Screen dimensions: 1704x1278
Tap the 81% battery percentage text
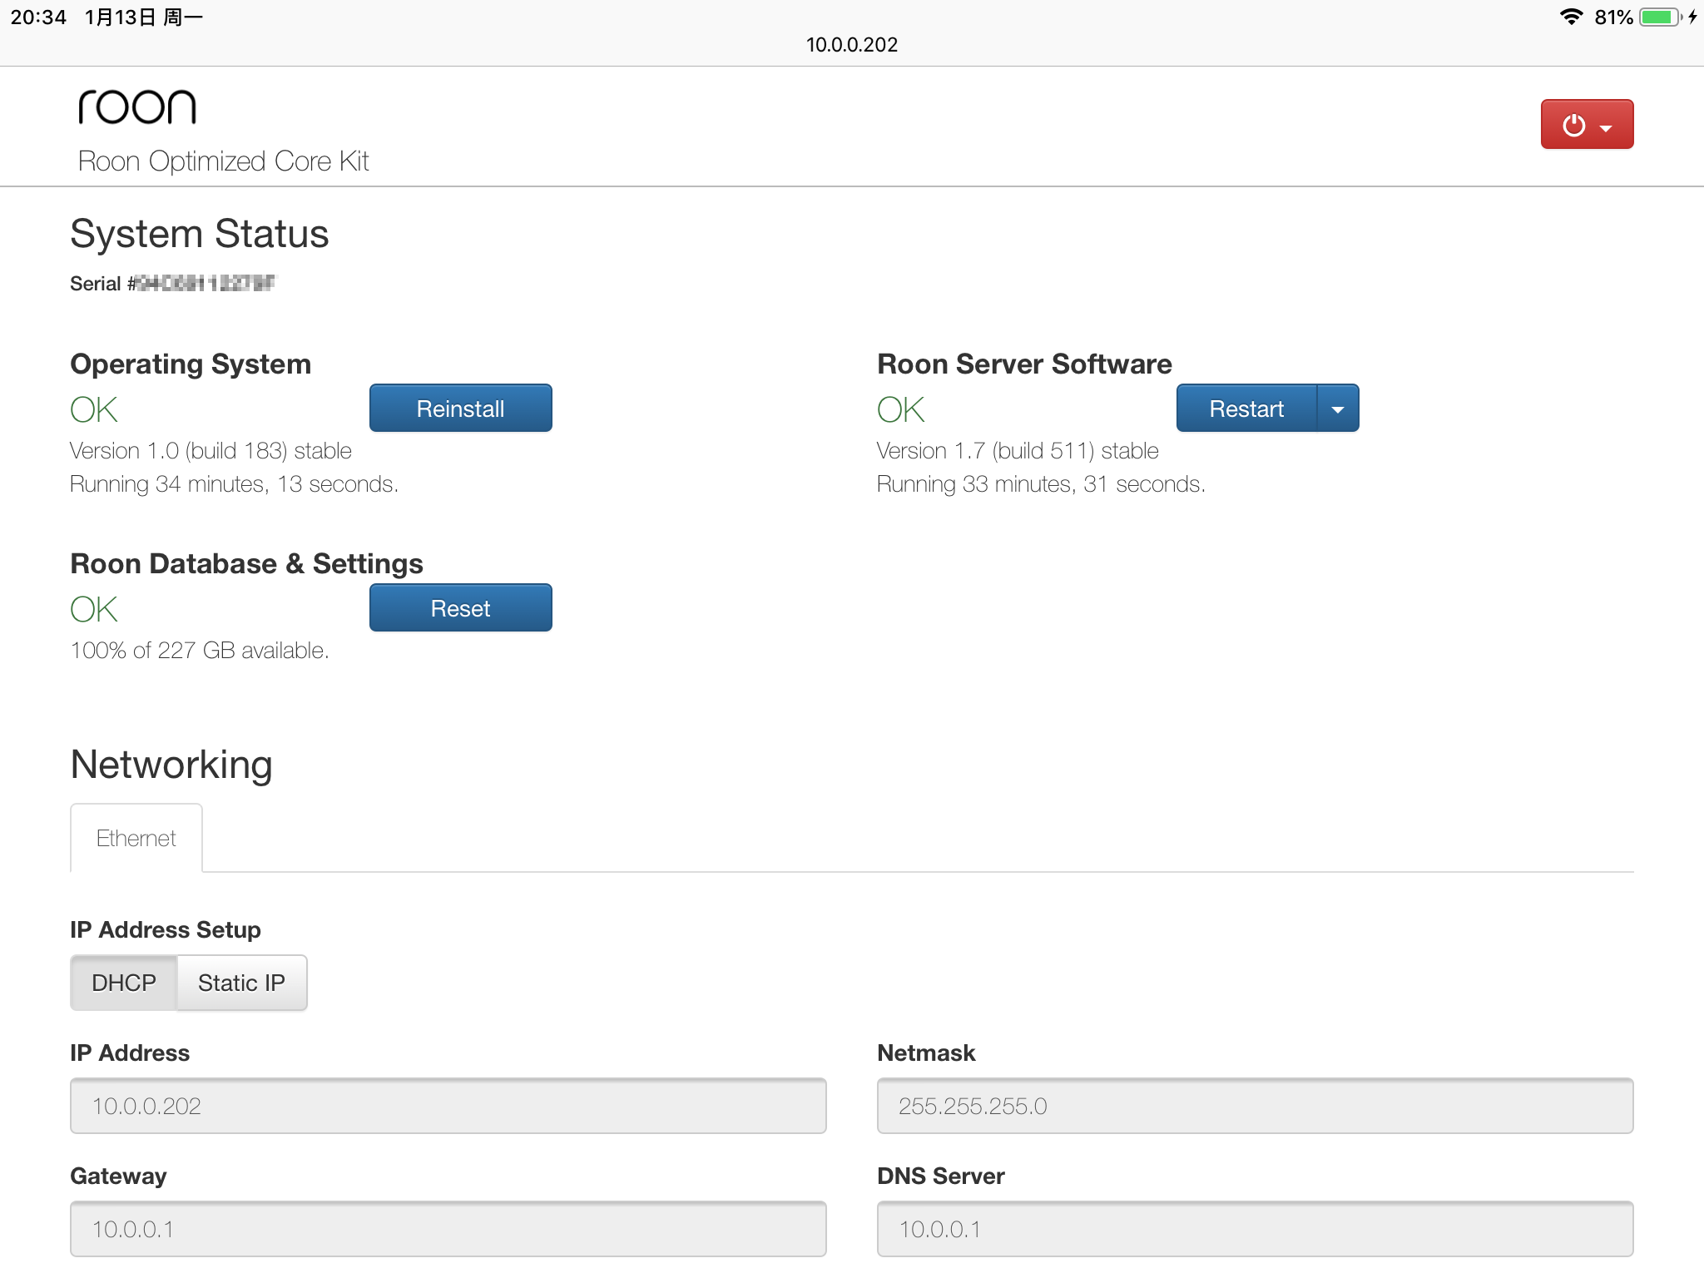(1613, 17)
